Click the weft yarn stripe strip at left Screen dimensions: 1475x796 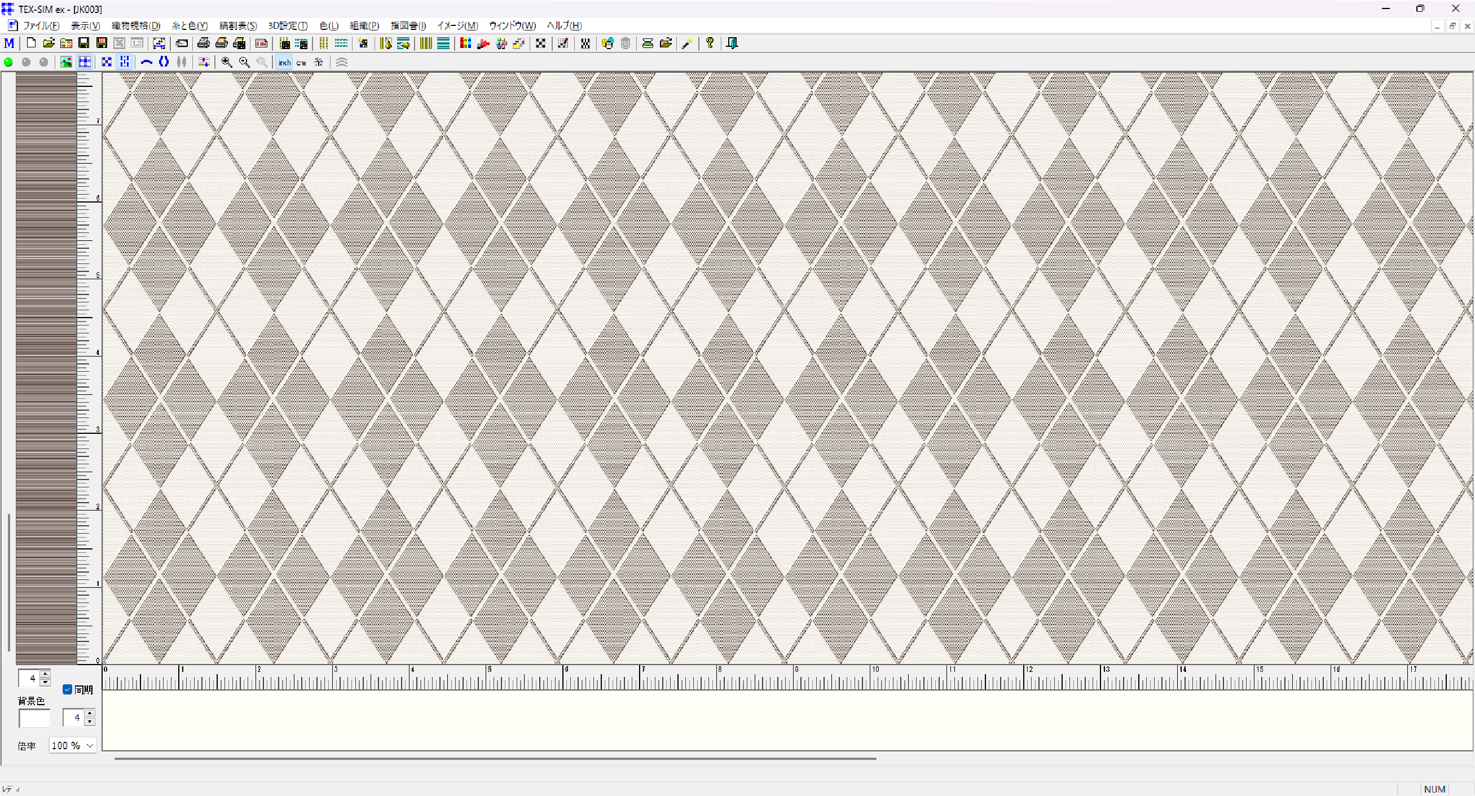click(x=46, y=368)
